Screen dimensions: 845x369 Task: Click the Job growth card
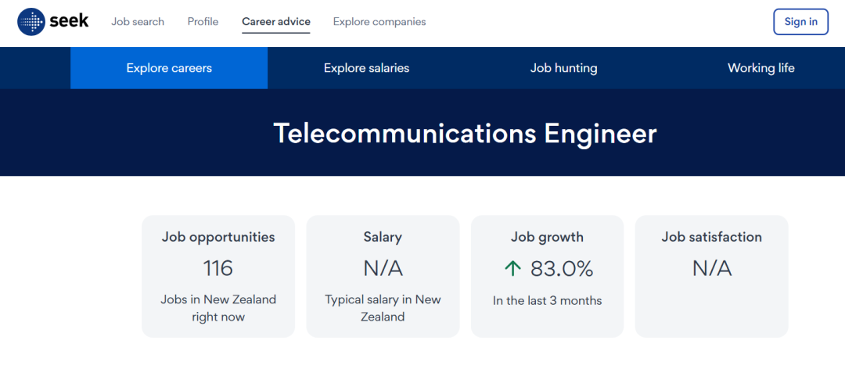point(547,276)
